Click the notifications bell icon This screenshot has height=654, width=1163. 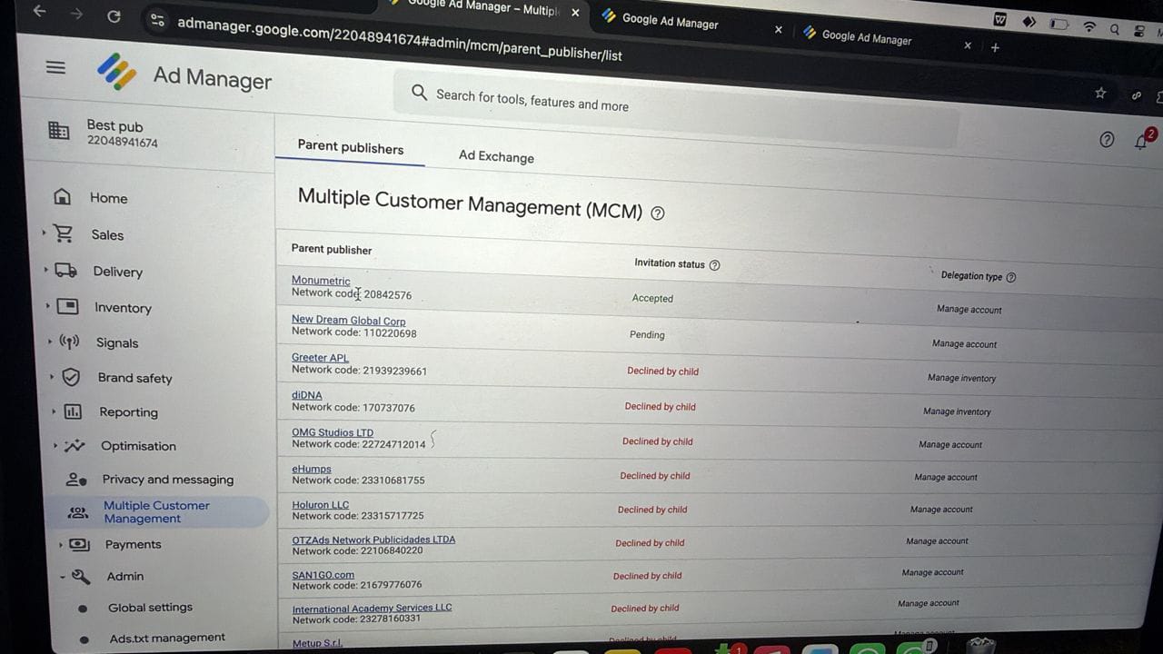click(1141, 142)
